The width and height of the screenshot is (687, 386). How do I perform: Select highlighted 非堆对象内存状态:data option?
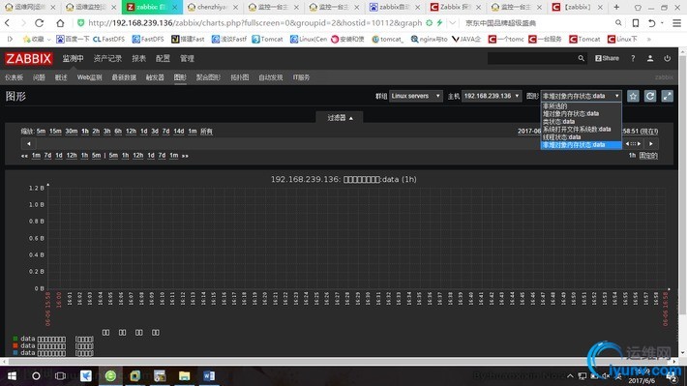pyautogui.click(x=581, y=145)
